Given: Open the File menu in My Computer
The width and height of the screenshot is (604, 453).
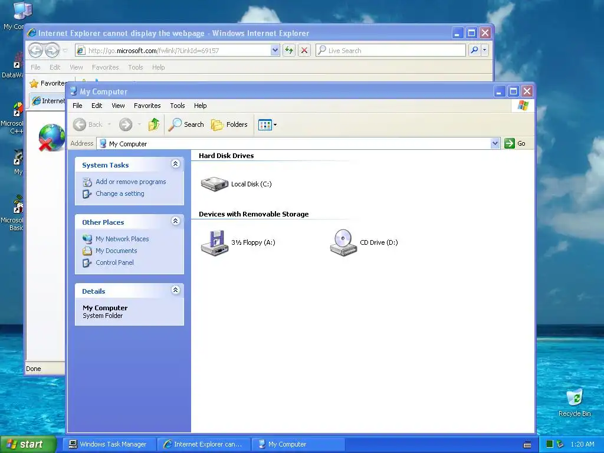Looking at the screenshot, I should pyautogui.click(x=77, y=106).
